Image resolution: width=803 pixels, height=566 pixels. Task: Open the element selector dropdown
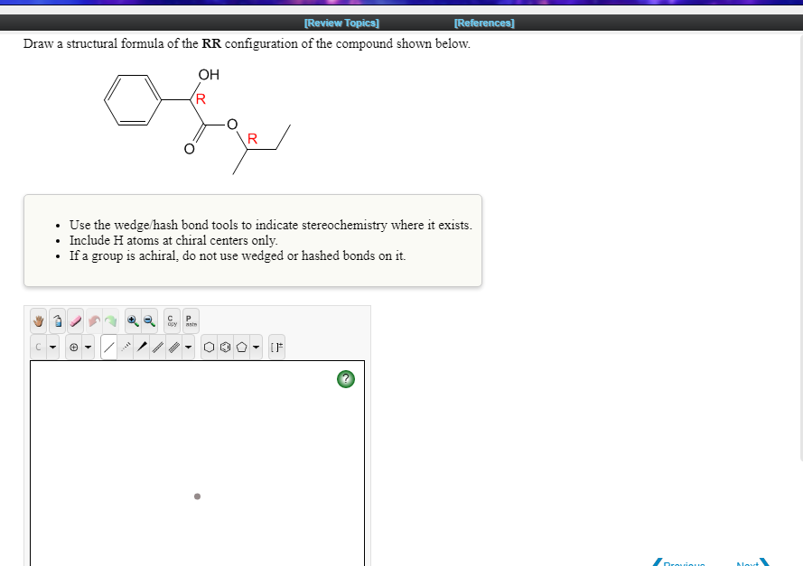[x=52, y=347]
